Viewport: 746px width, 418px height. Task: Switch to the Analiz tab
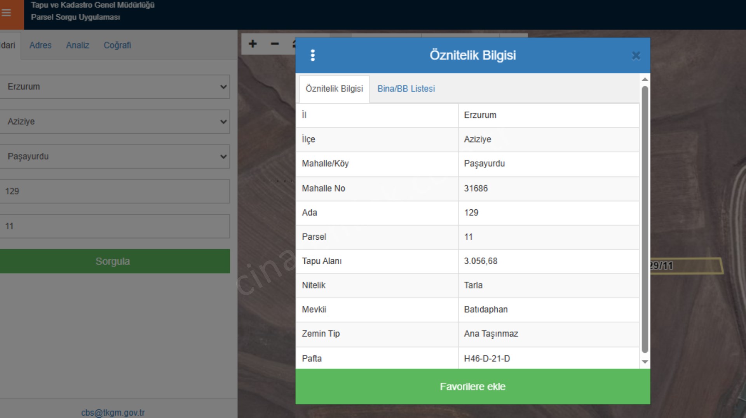[78, 45]
